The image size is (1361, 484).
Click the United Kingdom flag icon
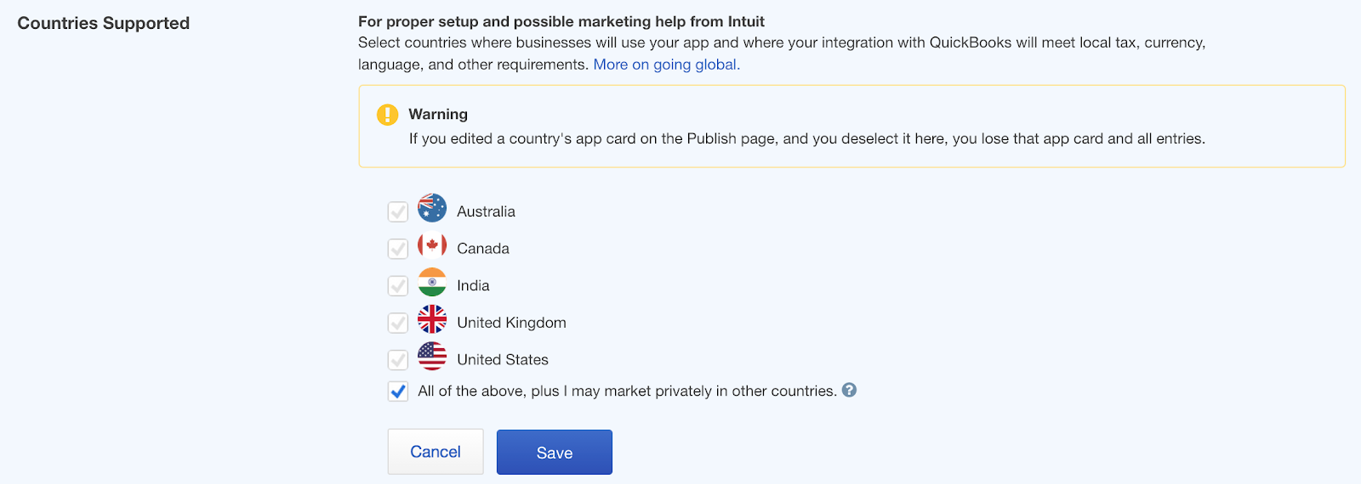tap(432, 319)
